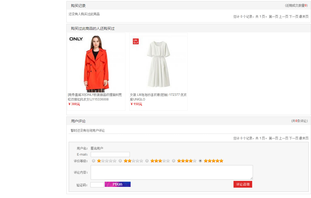This screenshot has width=311, height=198.
Task: Click the three-star rating image
Action: pos(160,161)
